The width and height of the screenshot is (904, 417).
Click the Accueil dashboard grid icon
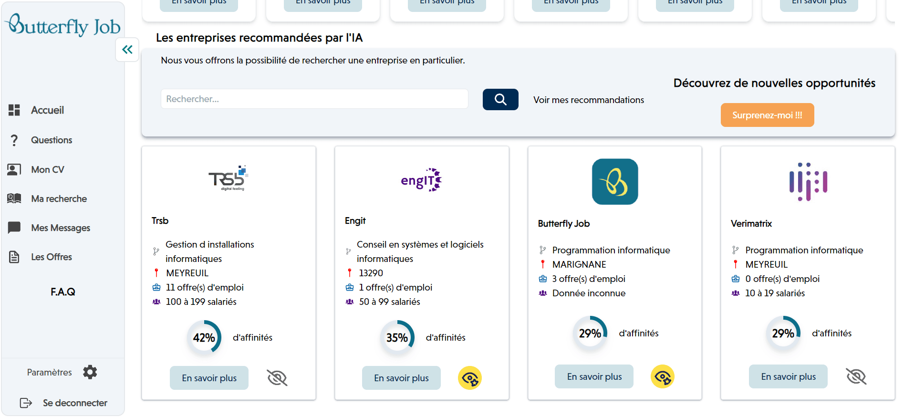[14, 110]
